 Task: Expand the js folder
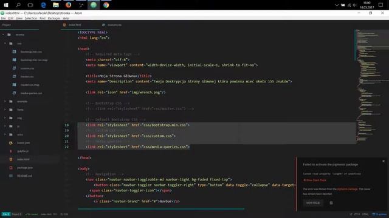tap(5, 126)
